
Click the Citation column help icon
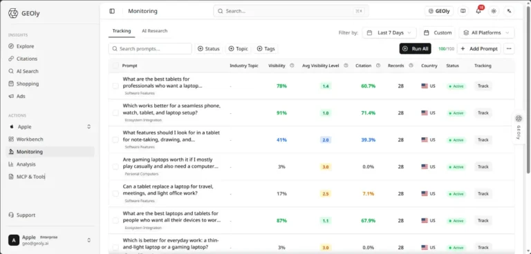(x=378, y=66)
